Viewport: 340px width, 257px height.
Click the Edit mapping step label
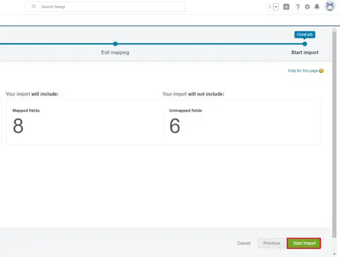click(x=115, y=53)
